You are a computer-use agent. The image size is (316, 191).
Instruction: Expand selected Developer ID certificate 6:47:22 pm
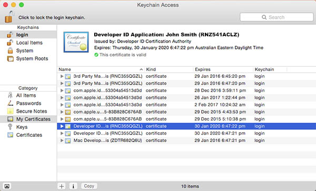click(x=62, y=126)
